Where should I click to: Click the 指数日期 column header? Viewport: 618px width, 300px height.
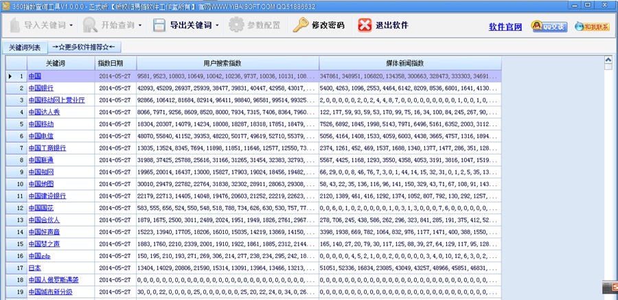(x=116, y=63)
